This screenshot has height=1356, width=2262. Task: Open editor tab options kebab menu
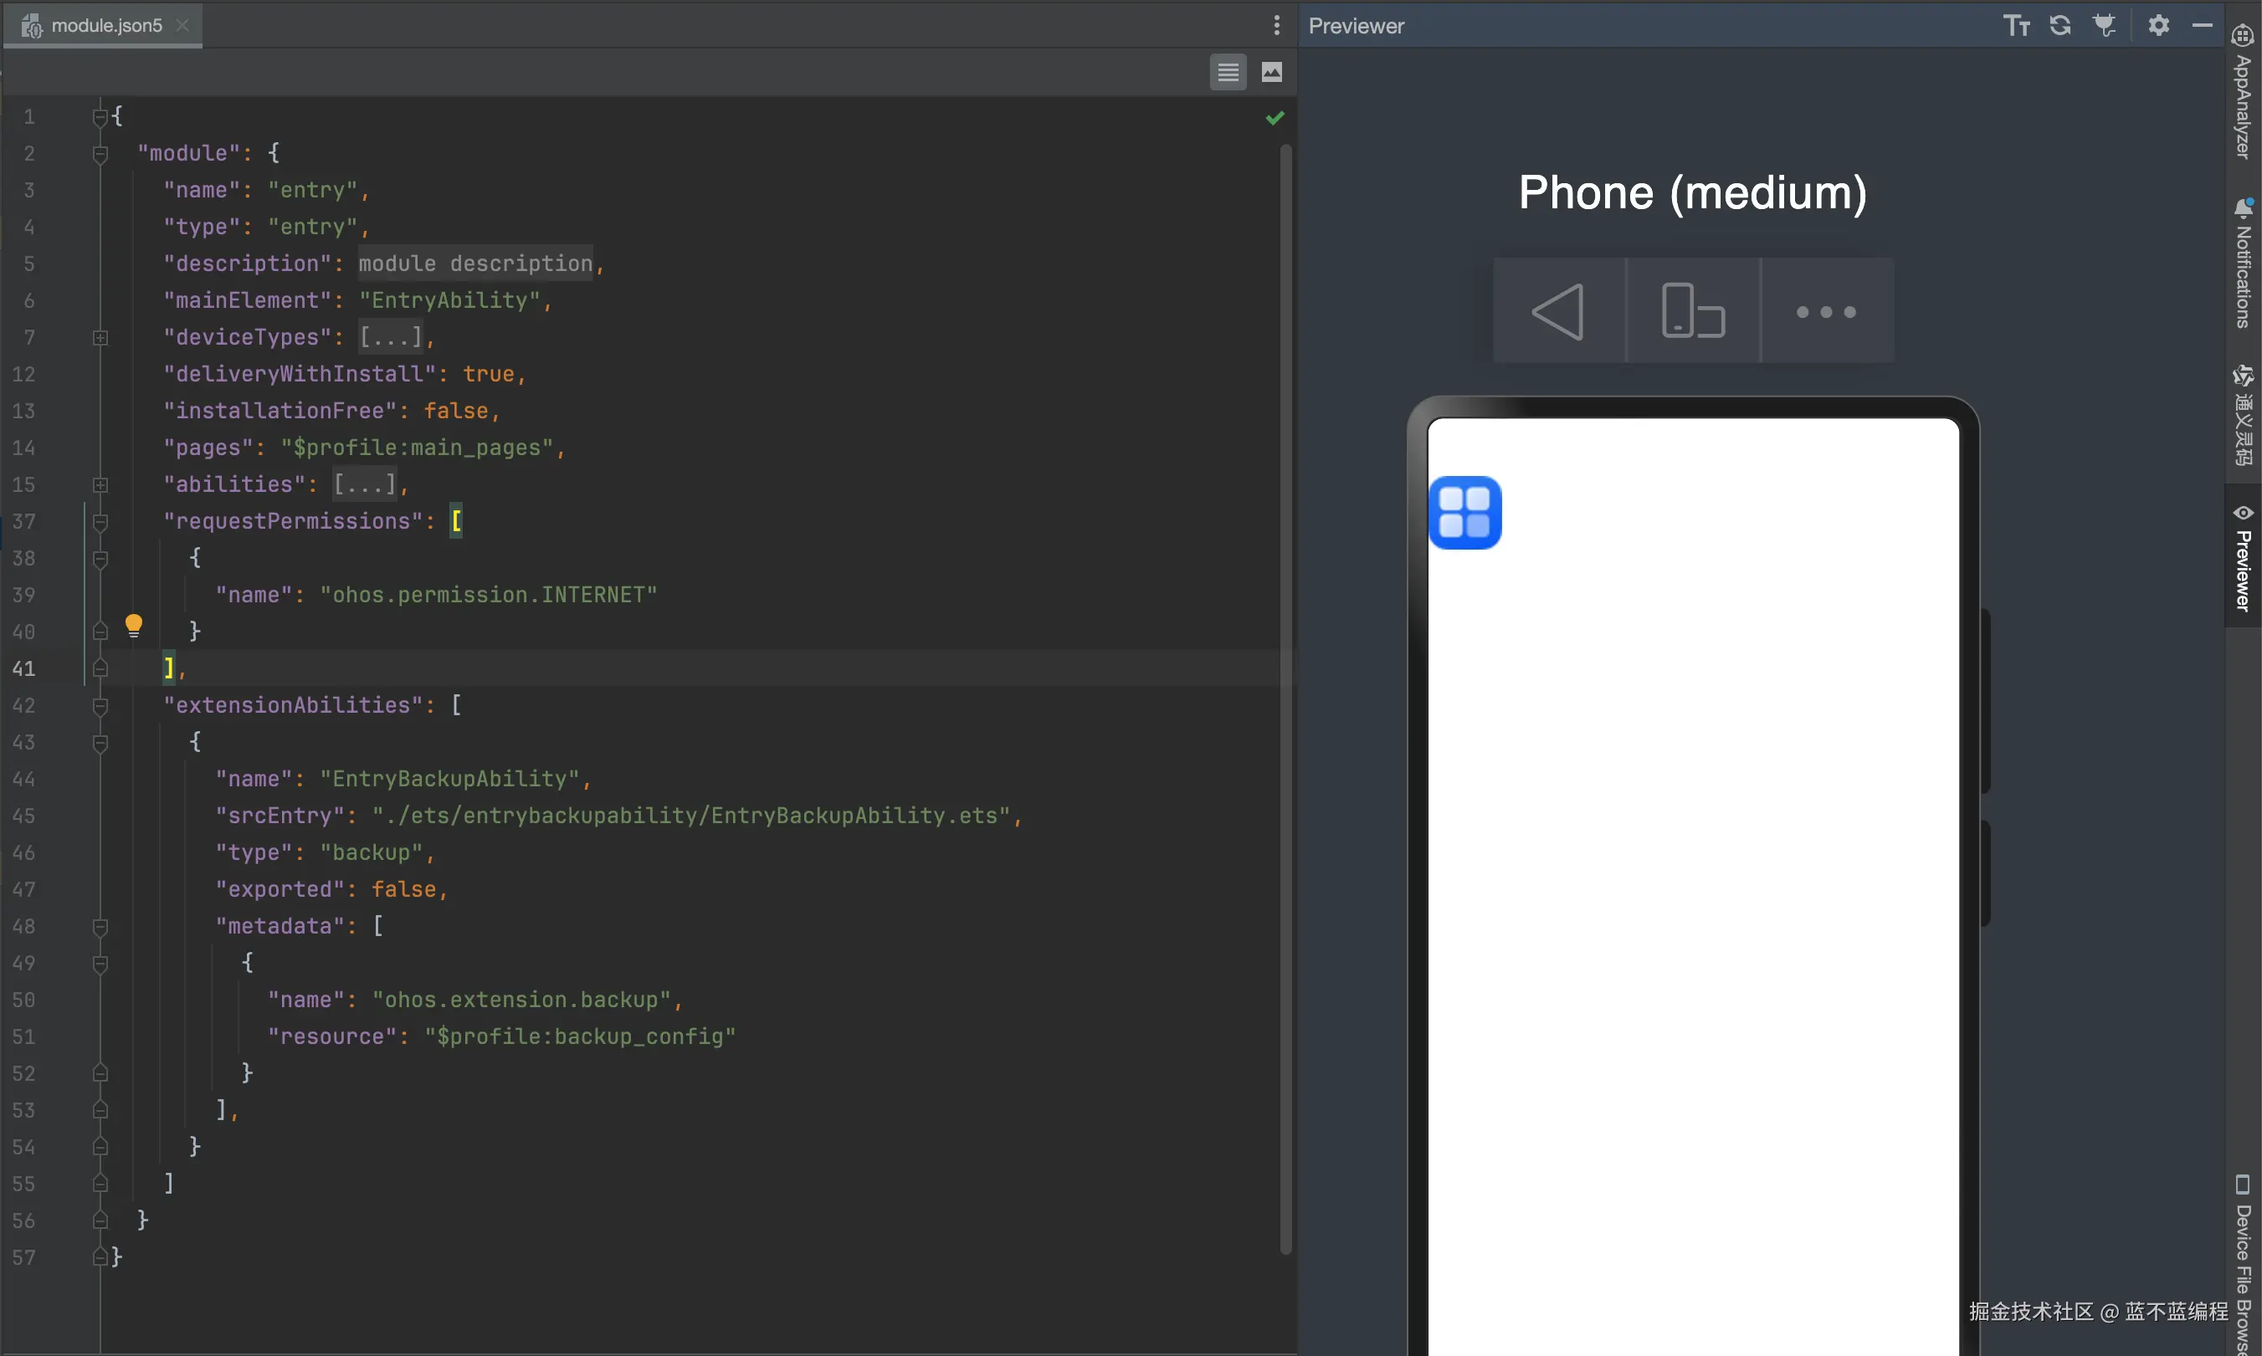(x=1277, y=26)
